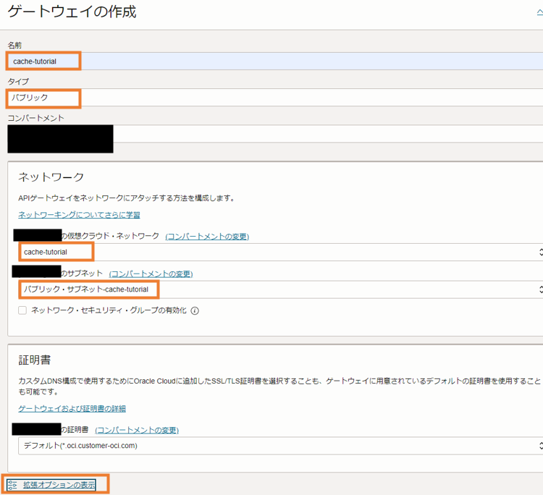Open the virtual cloud network dropdown arrow
This screenshot has height=495, width=543.
click(539, 252)
